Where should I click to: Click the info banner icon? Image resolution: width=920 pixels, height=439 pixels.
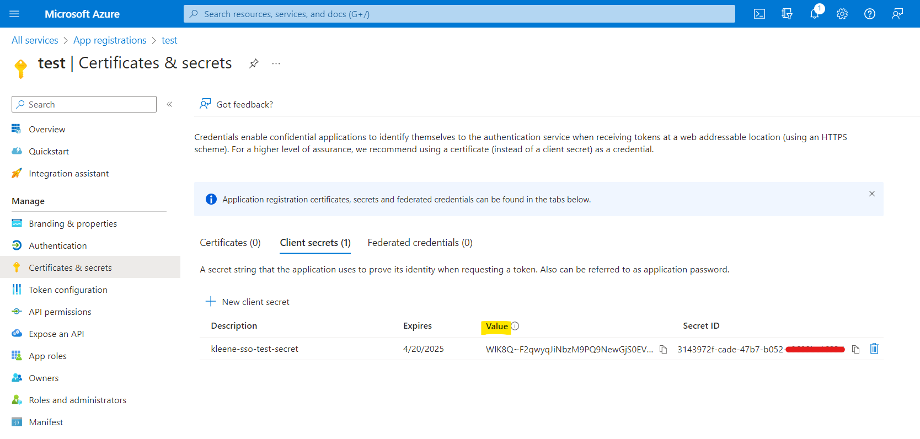click(x=211, y=199)
